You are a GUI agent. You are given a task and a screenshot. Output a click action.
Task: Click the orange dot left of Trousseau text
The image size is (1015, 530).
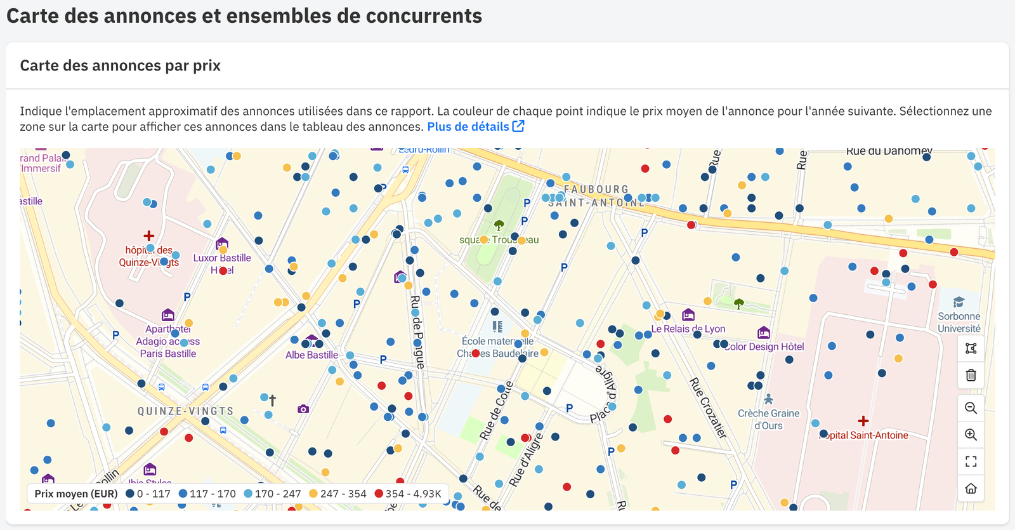tap(484, 239)
